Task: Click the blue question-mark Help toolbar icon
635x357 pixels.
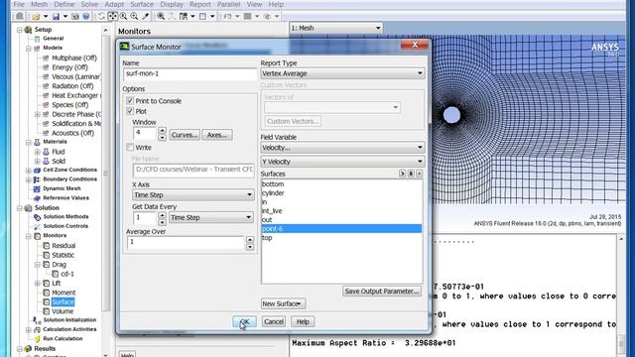Action: [86, 16]
